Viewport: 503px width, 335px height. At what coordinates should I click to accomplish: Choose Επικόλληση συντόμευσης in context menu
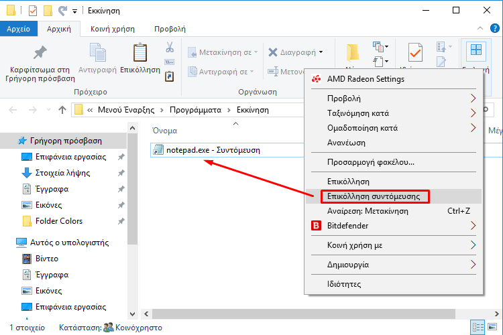(x=394, y=196)
